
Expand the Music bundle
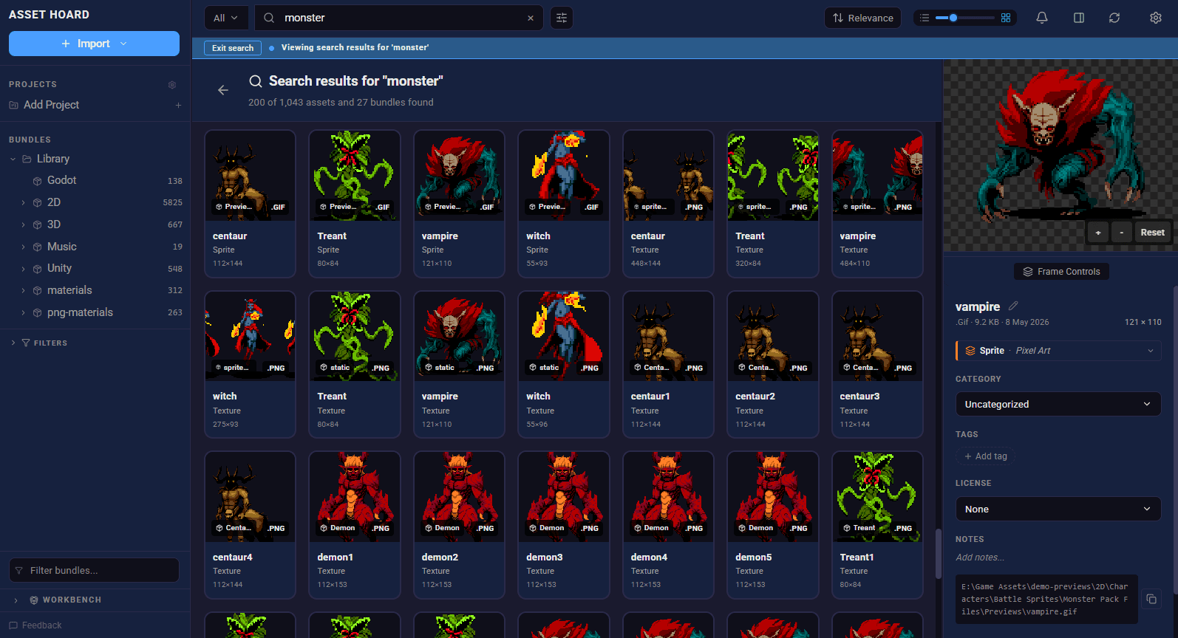[23, 247]
